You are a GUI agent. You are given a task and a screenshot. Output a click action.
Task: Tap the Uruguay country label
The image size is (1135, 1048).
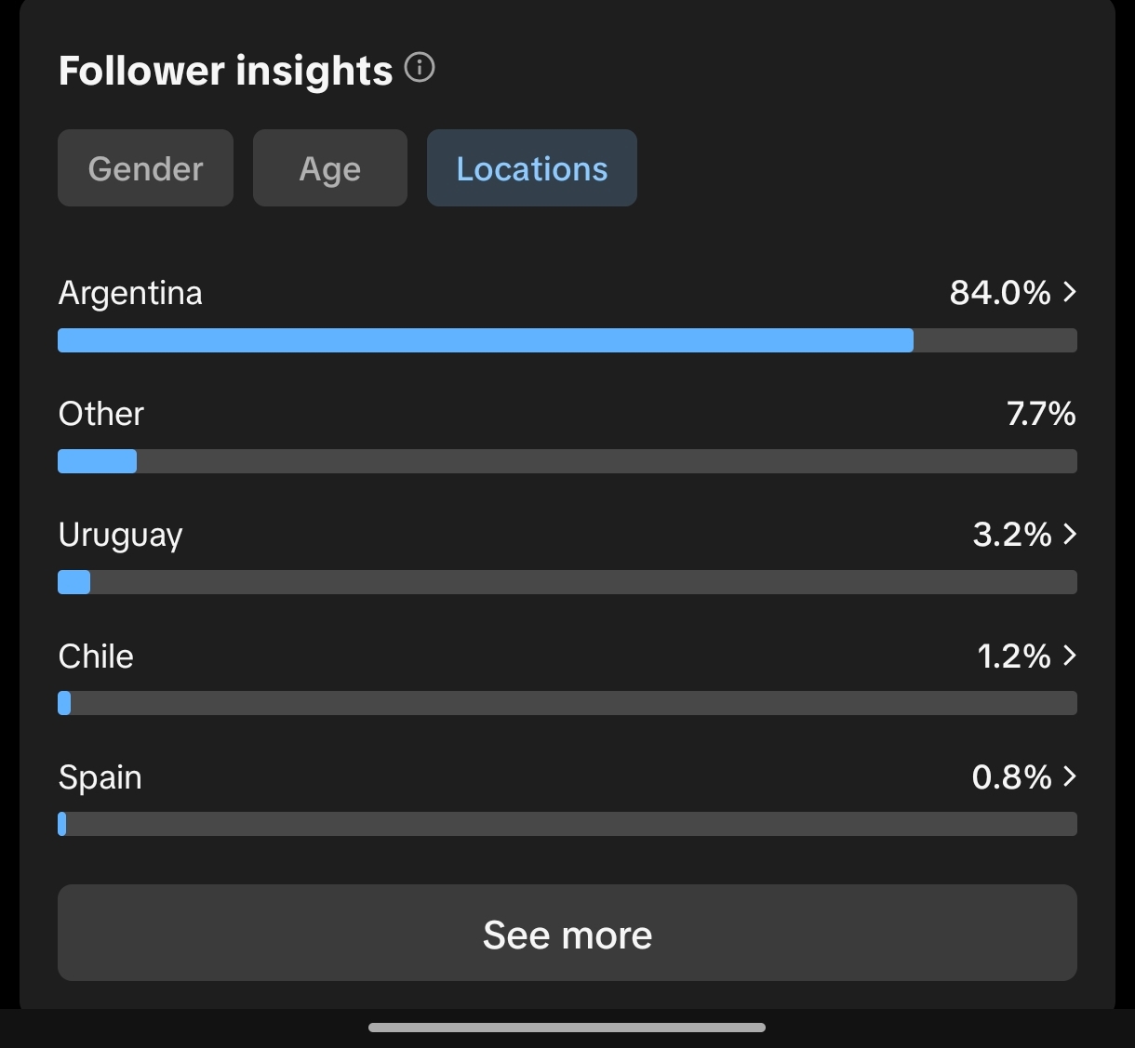tap(120, 536)
